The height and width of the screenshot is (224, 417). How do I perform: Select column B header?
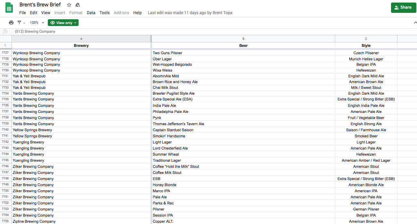coord(243,39)
